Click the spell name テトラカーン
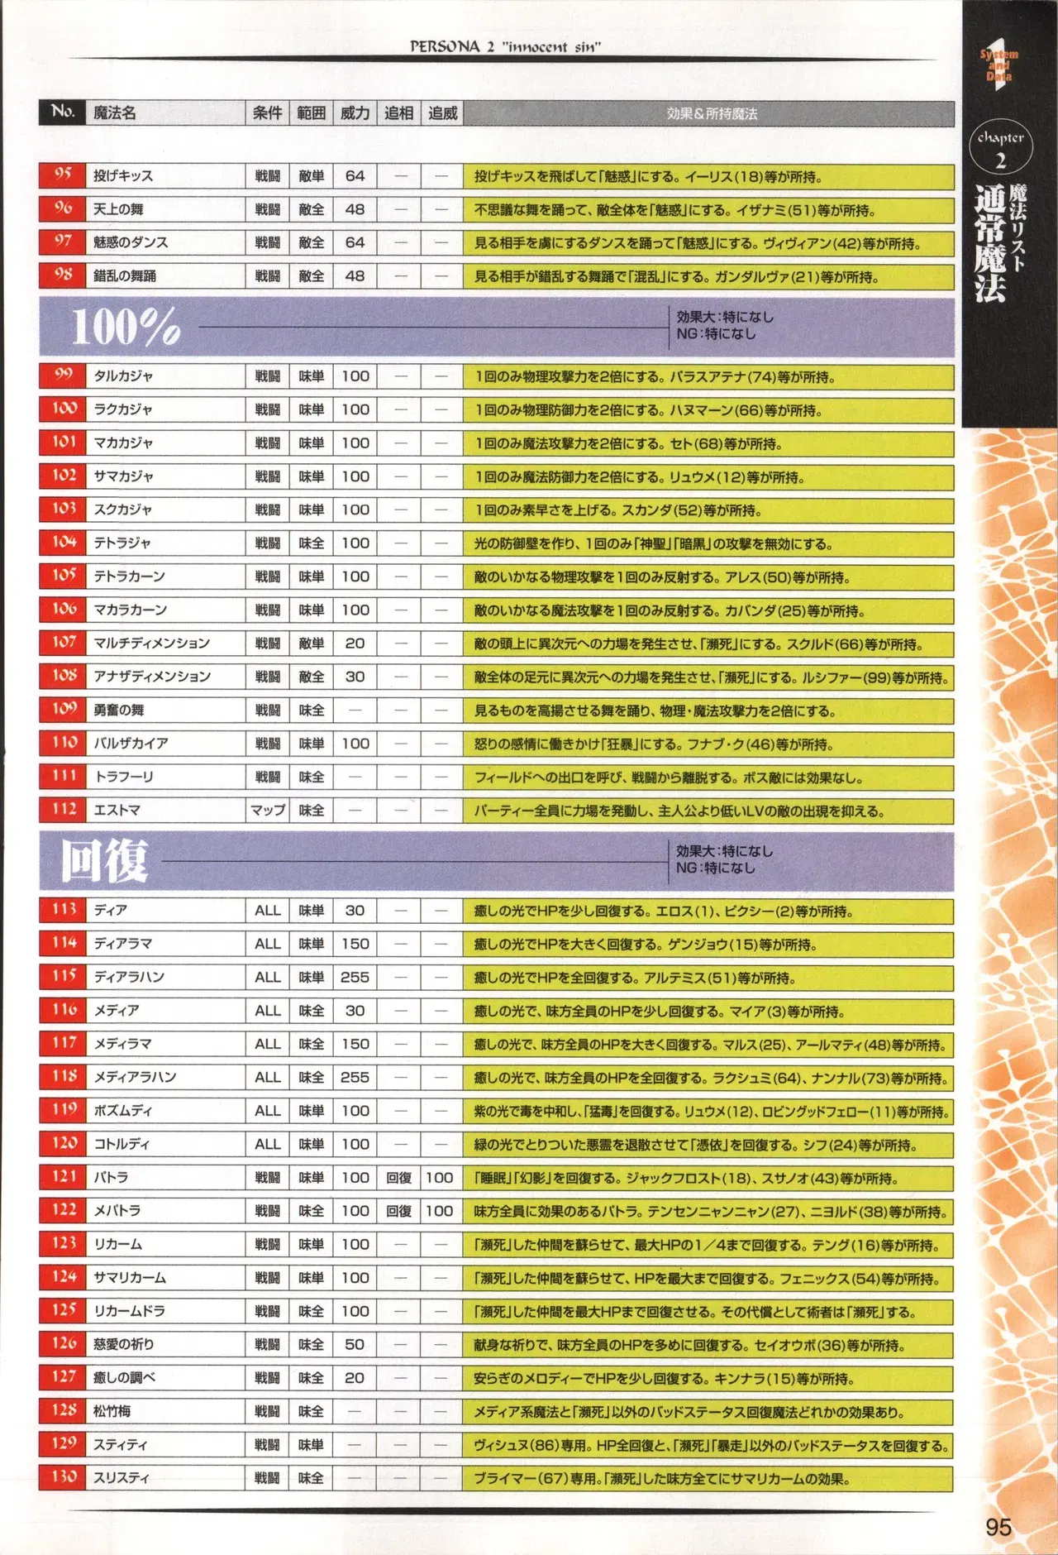1058x1555 pixels. click(129, 577)
